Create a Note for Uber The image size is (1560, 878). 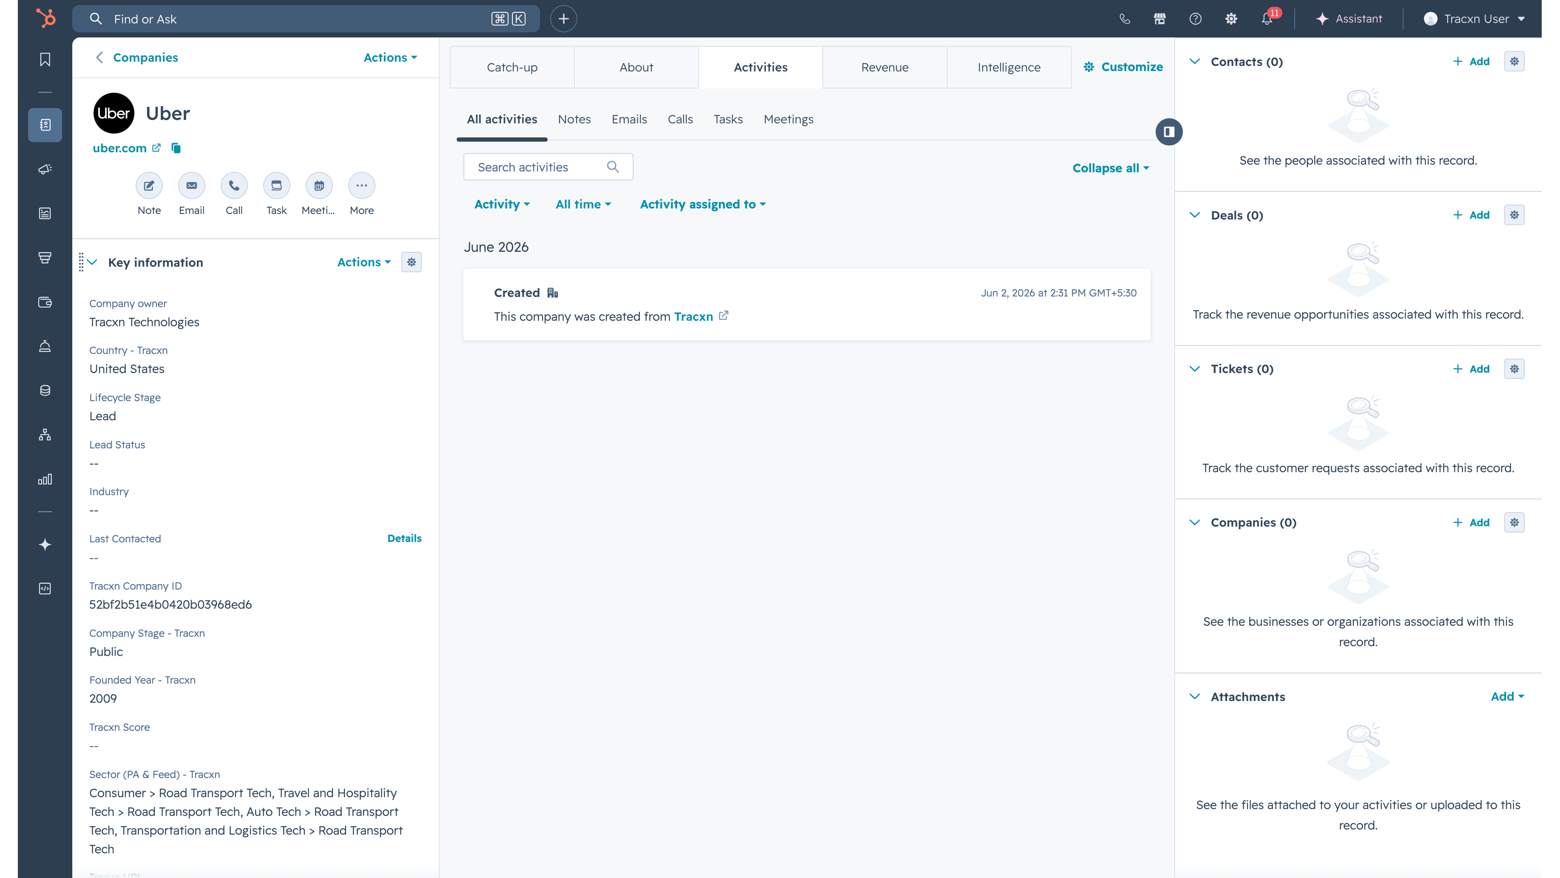tap(149, 185)
